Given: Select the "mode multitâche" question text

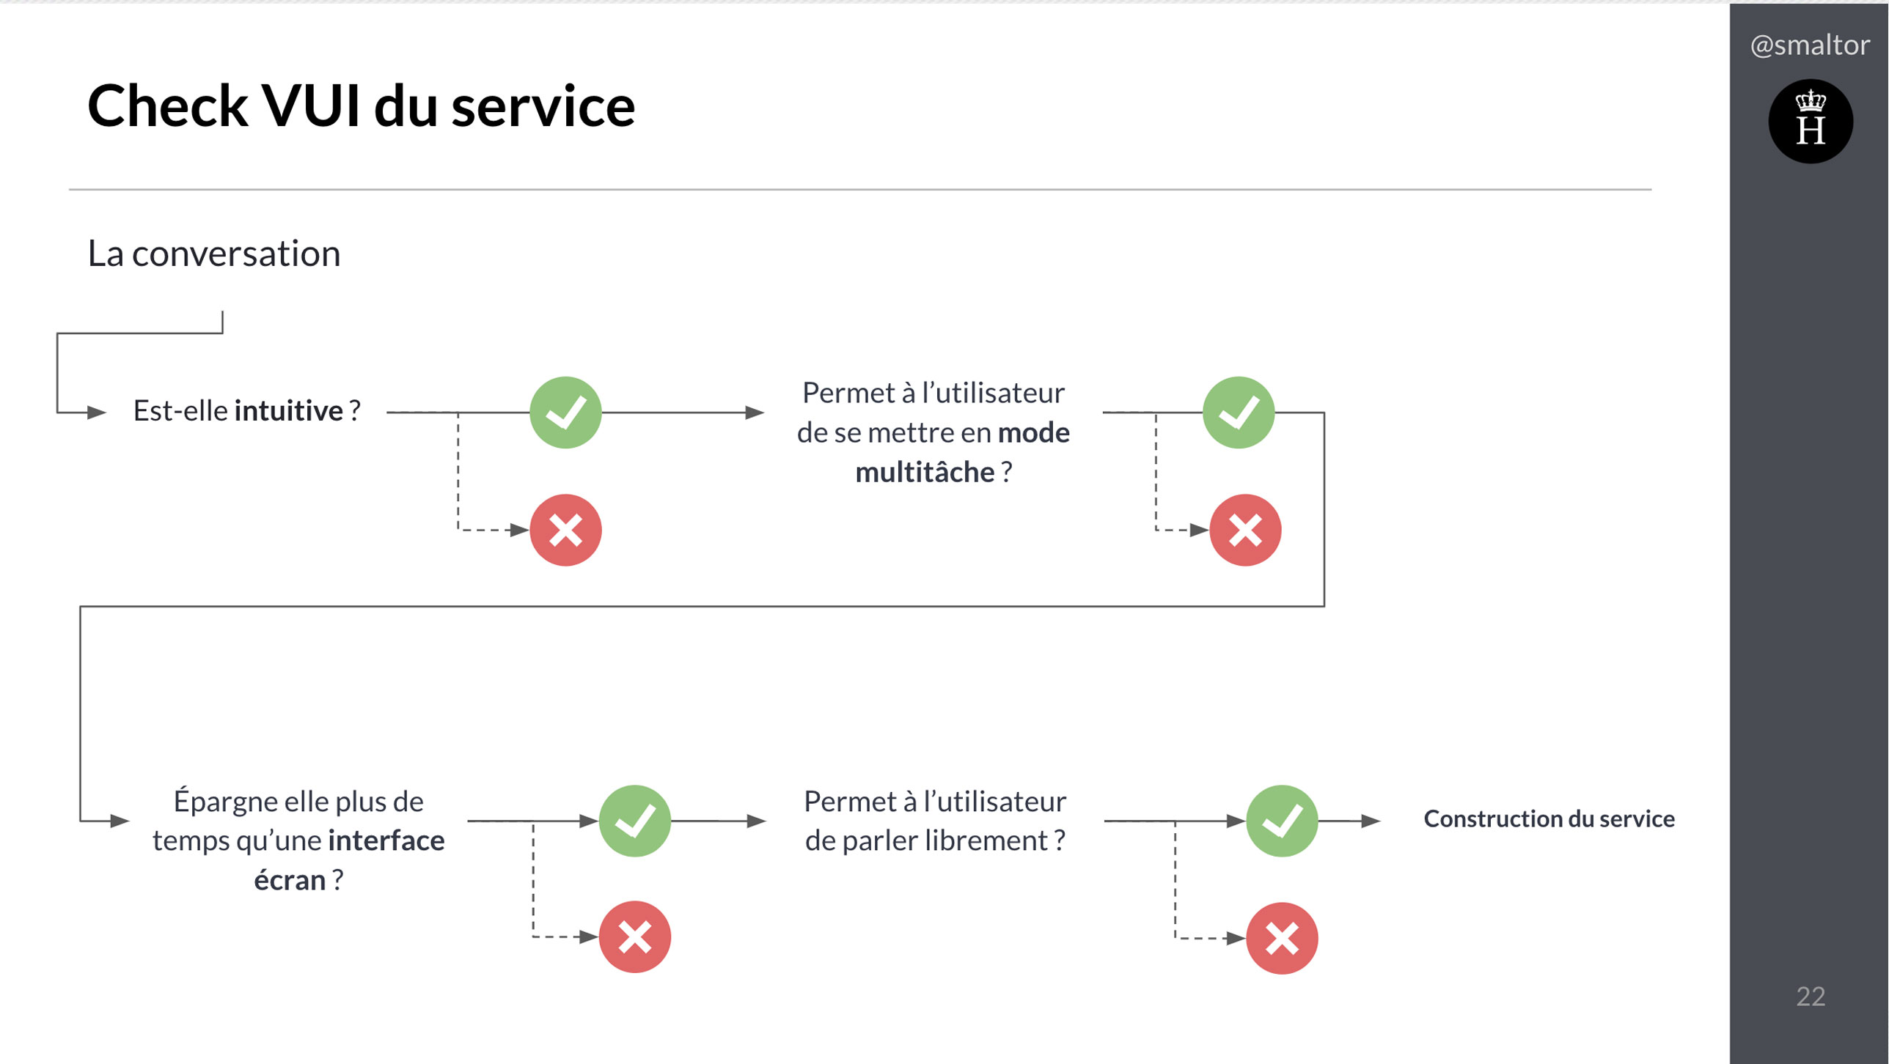Looking at the screenshot, I should pyautogui.click(x=933, y=432).
